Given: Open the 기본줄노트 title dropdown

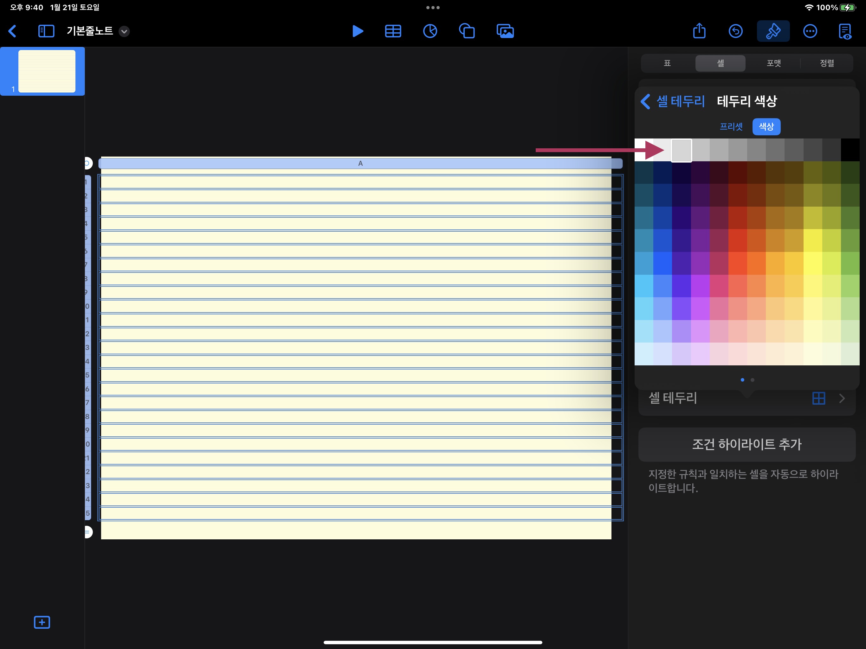Looking at the screenshot, I should tap(124, 31).
